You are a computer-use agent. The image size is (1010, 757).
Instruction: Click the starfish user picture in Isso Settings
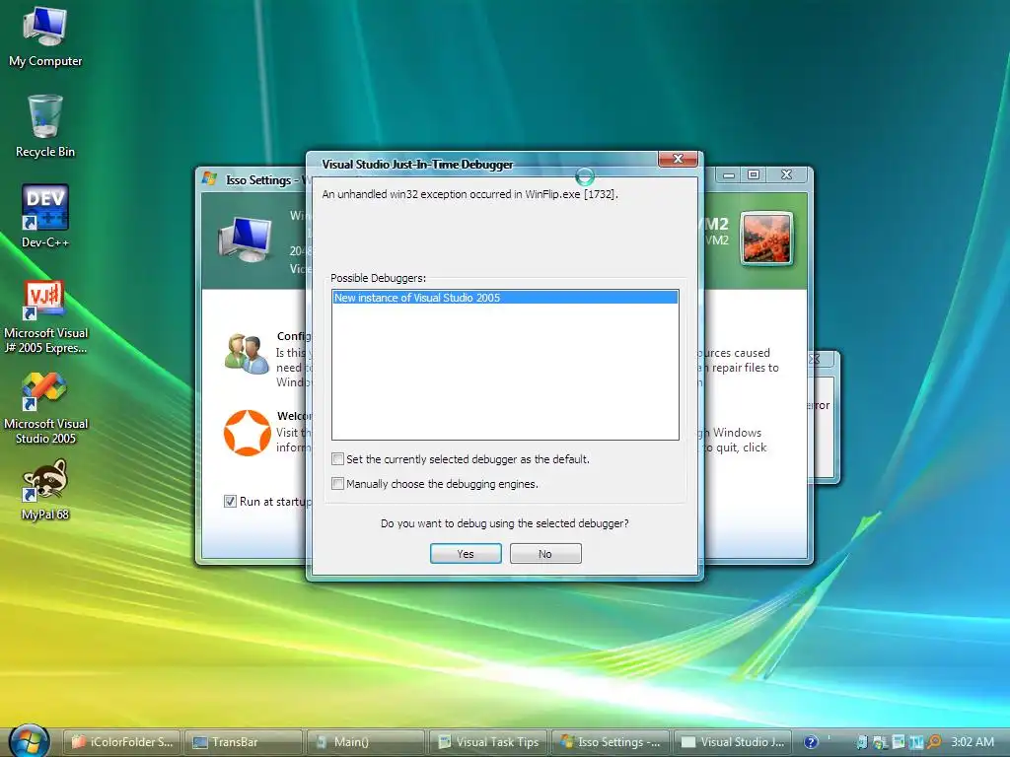(766, 239)
